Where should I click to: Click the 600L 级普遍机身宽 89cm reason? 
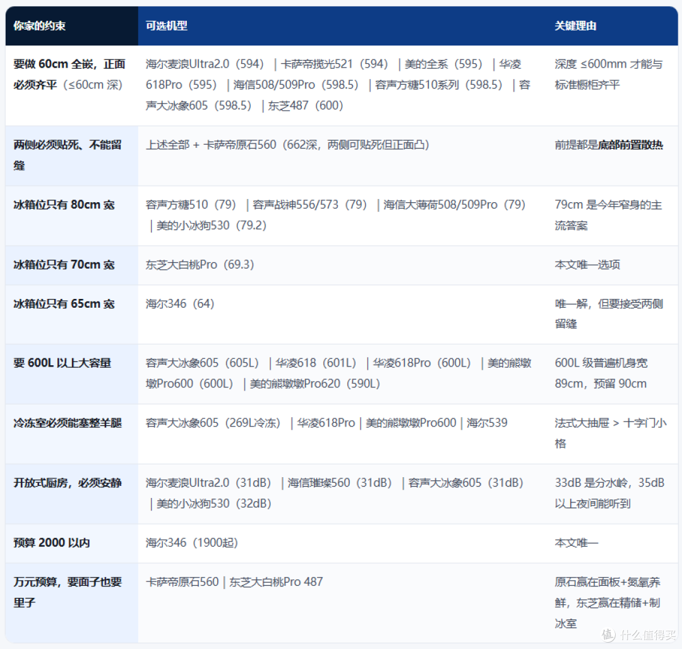pos(612,374)
